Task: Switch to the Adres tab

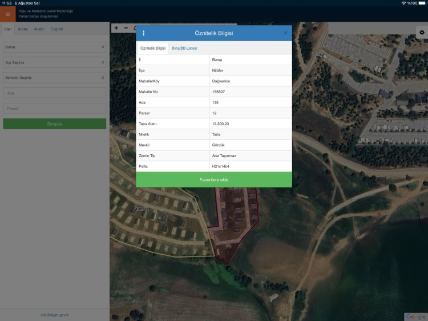Action: [23, 29]
